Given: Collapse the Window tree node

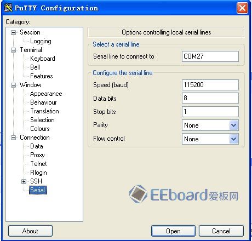Looking at the screenshot, I should coord(13,85).
